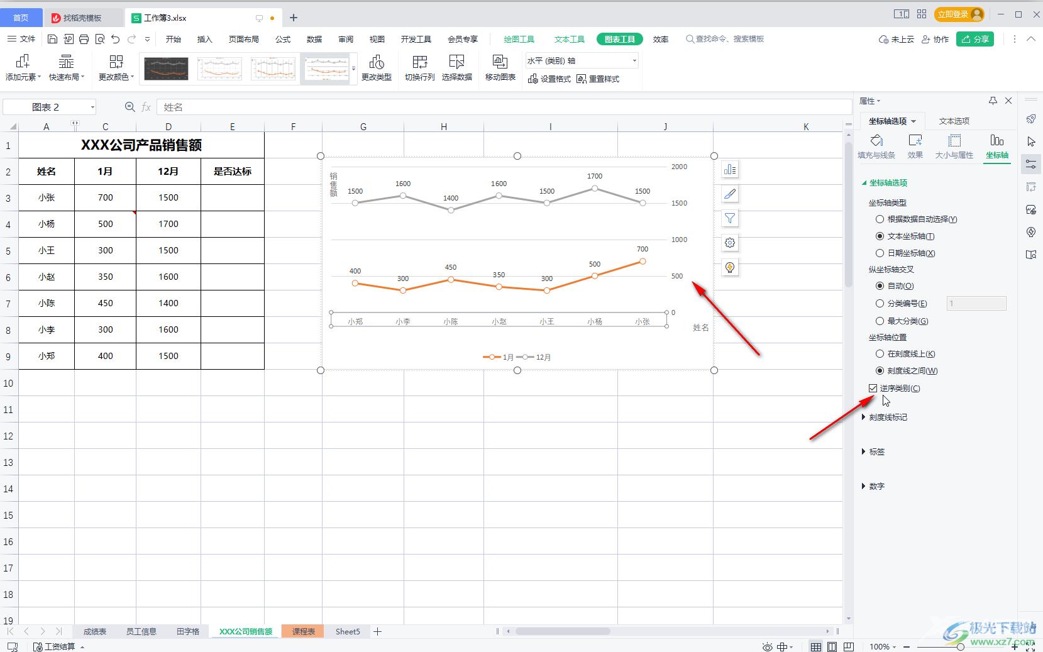The width and height of the screenshot is (1043, 652).
Task: Pin the Properties panel
Action: [x=993, y=101]
